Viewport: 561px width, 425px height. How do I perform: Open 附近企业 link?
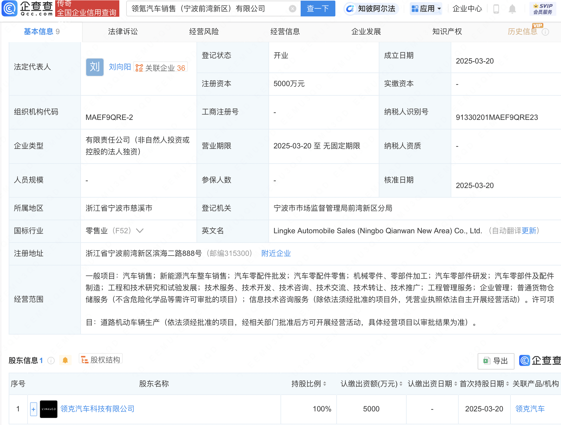pyautogui.click(x=276, y=253)
